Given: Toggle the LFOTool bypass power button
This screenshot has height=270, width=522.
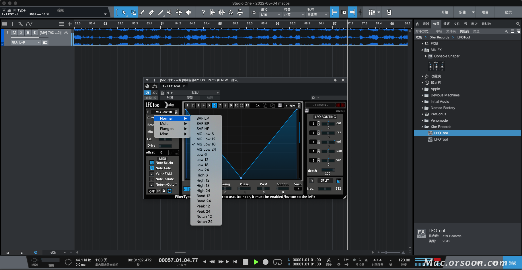Looking at the screenshot, I should (147, 93).
